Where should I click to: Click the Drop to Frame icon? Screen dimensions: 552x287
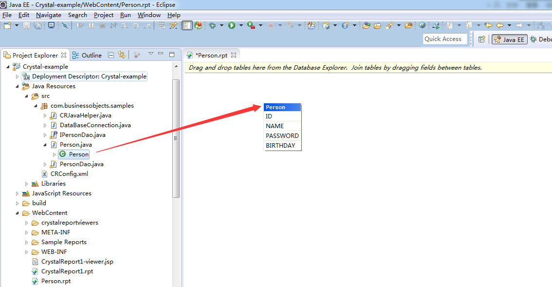(x=162, y=25)
